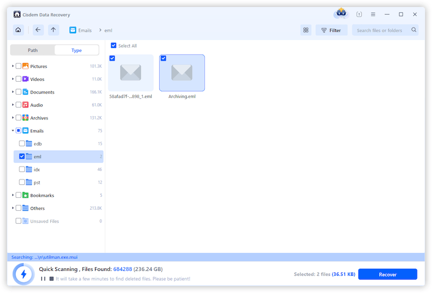Click the Documents category icon
The height and width of the screenshot is (293, 432).
click(x=25, y=91)
